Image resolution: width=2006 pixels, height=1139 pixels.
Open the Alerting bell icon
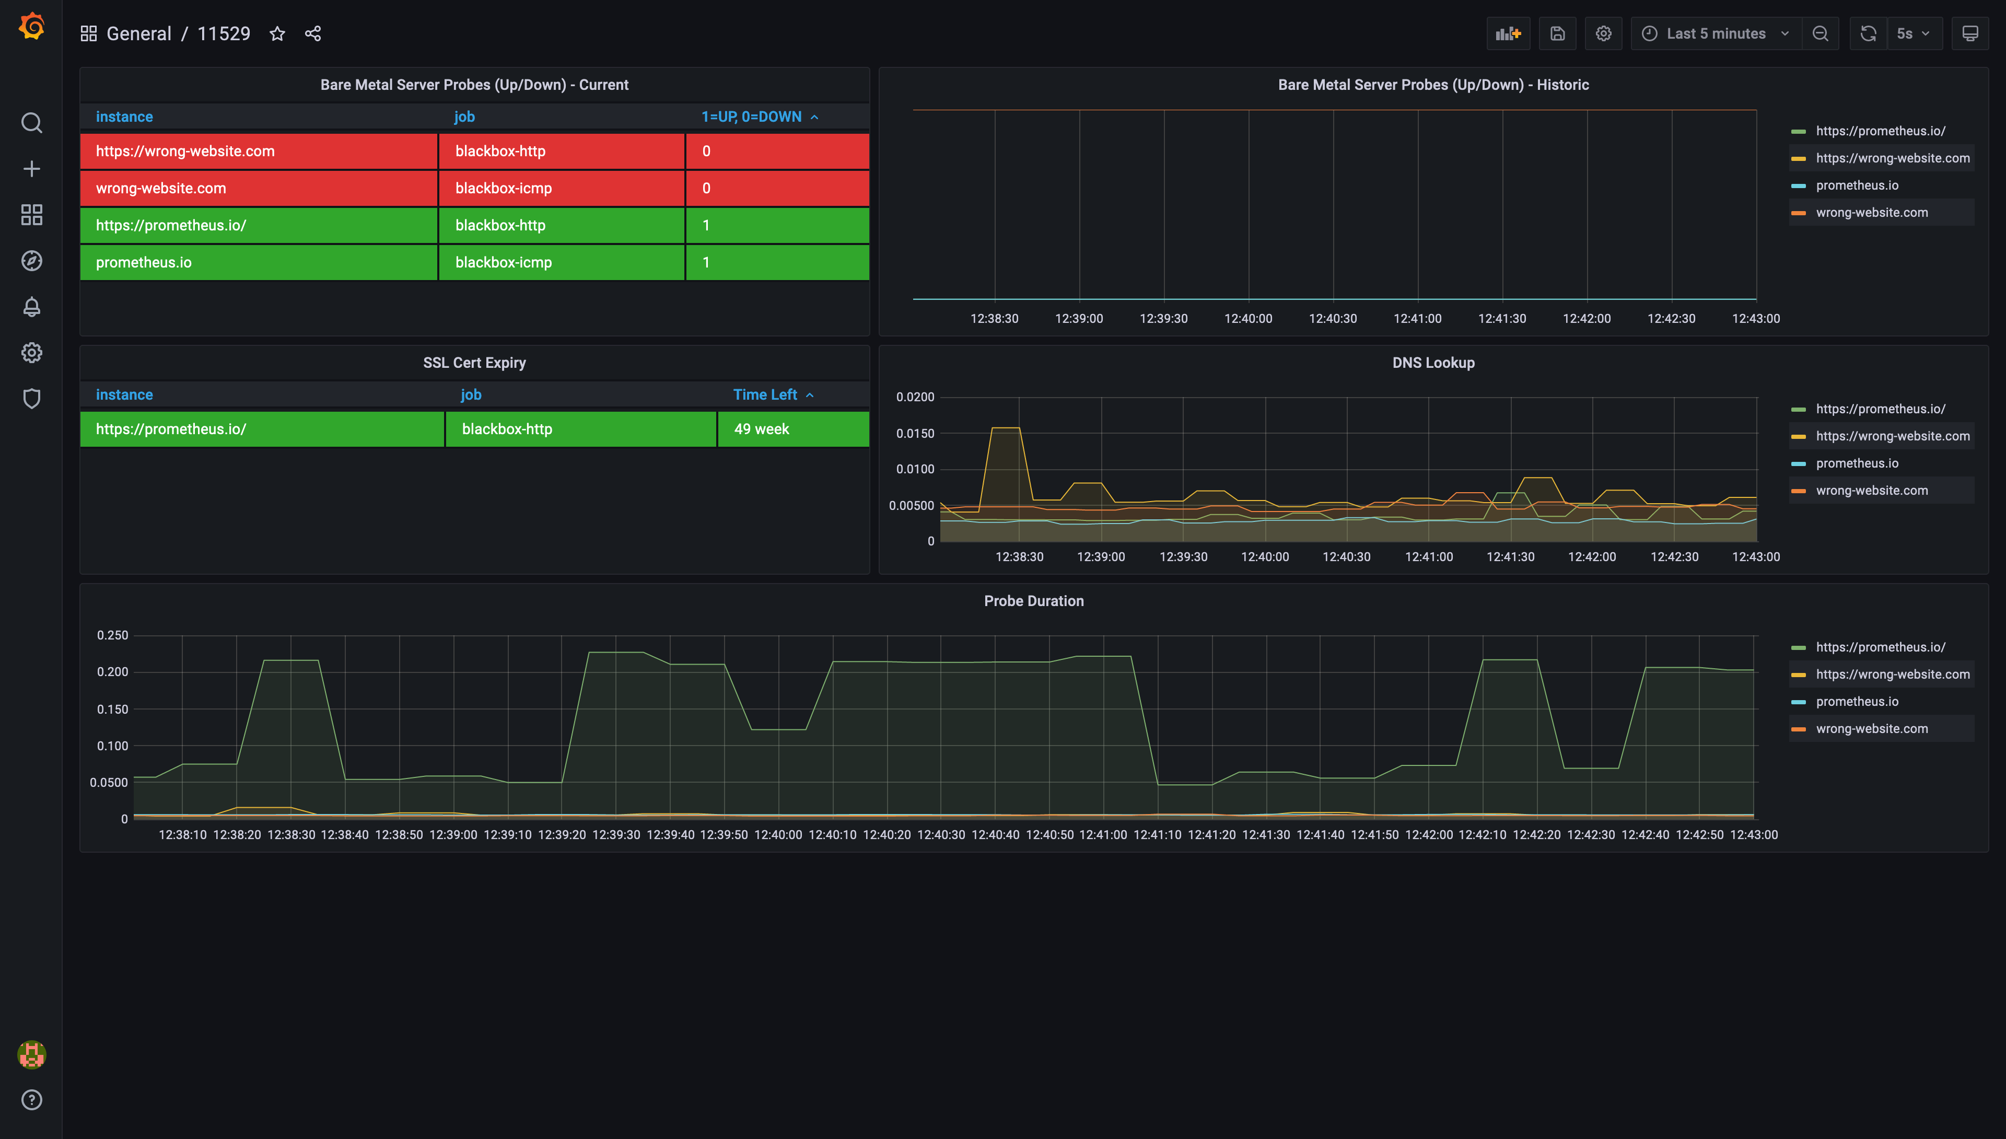[31, 307]
